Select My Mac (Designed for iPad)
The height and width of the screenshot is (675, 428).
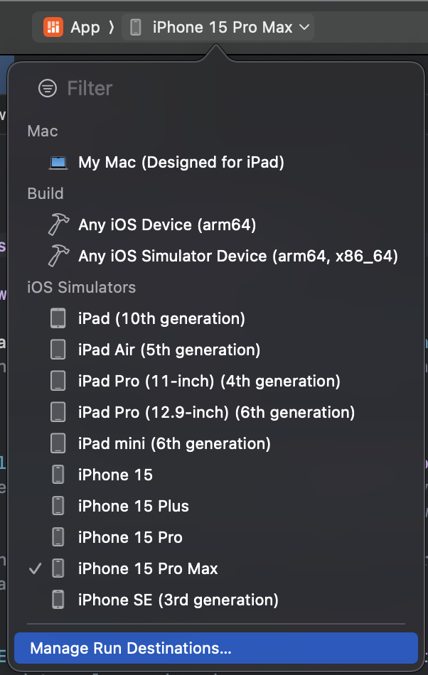181,163
